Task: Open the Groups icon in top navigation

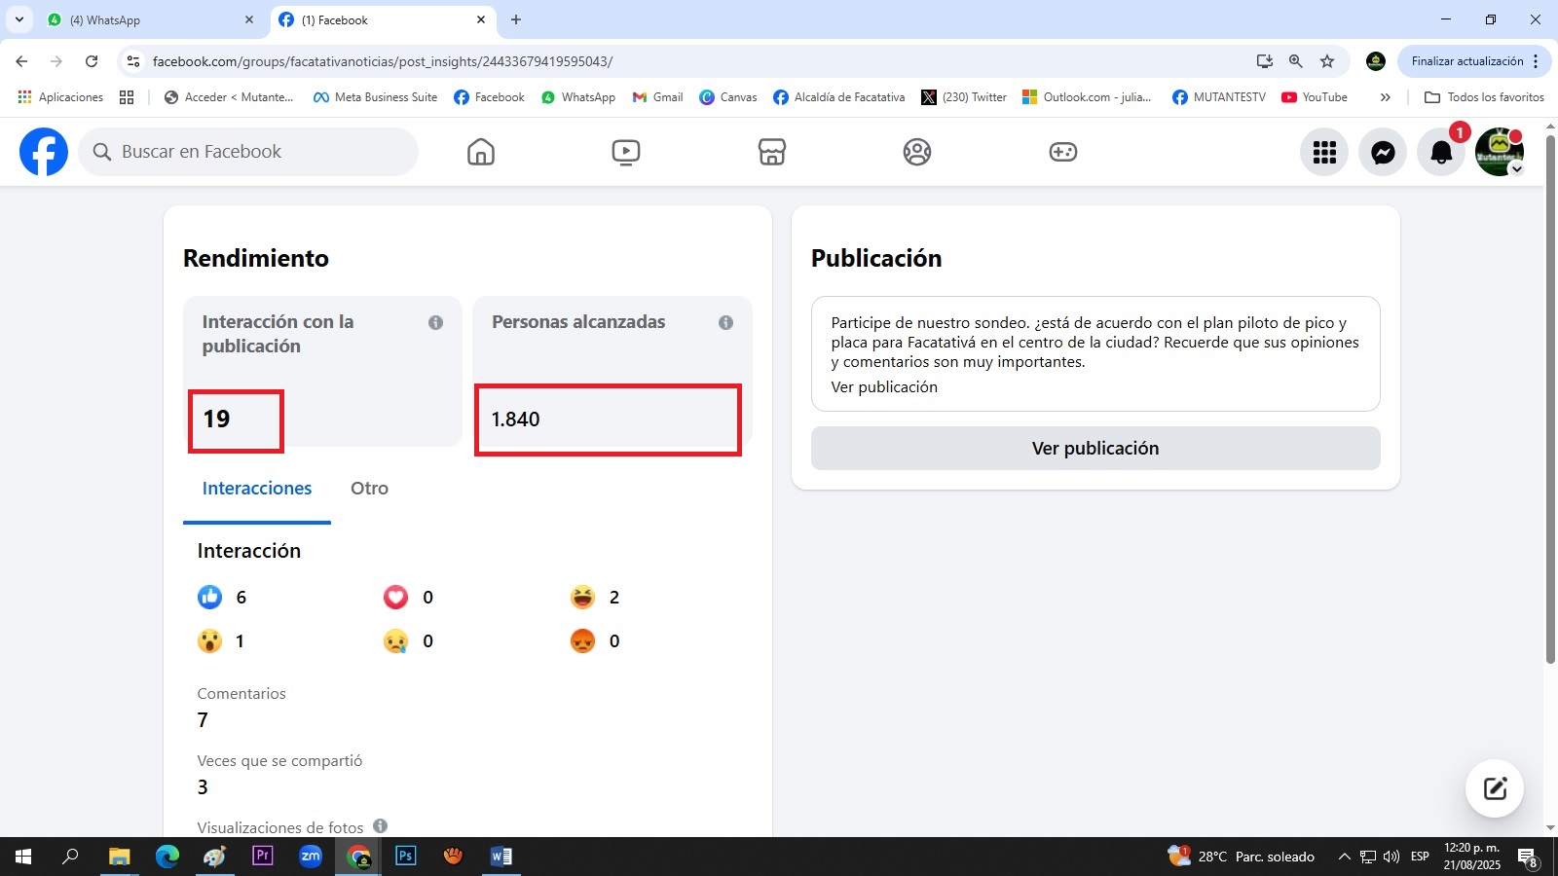Action: [x=917, y=152]
